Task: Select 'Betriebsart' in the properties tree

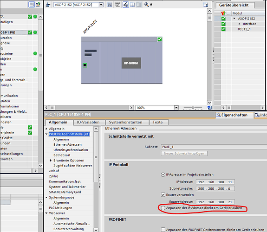Action: click(62, 155)
